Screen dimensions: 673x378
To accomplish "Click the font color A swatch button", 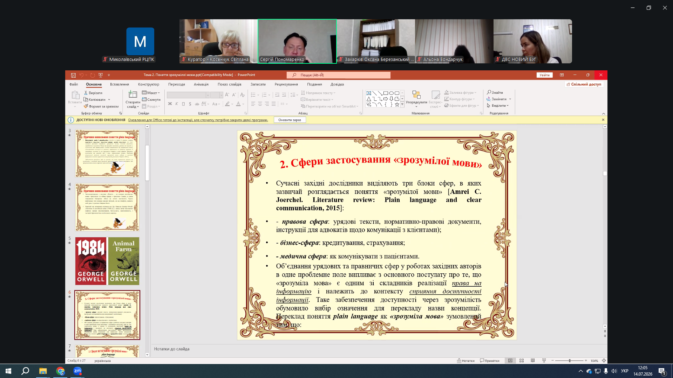I will coord(238,104).
